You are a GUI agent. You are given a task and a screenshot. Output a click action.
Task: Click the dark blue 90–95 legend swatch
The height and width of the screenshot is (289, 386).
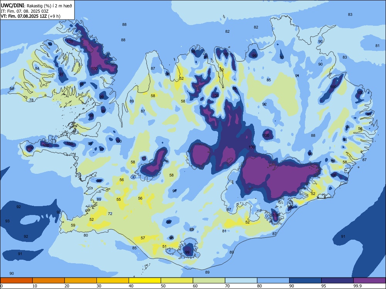[x=305, y=281]
